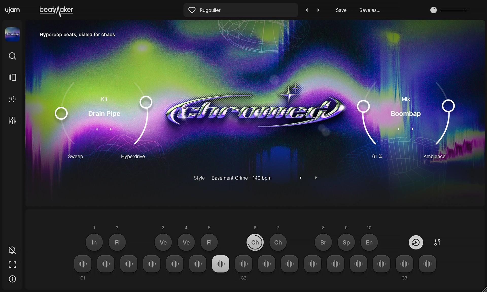The width and height of the screenshot is (487, 292).
Task: Open the sliders/settings panel in the sidebar
Action: 12,121
